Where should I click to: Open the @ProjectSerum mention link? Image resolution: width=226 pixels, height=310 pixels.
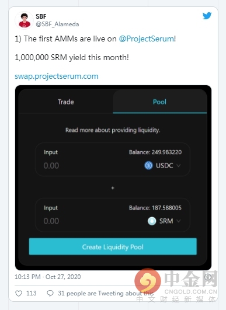point(147,39)
